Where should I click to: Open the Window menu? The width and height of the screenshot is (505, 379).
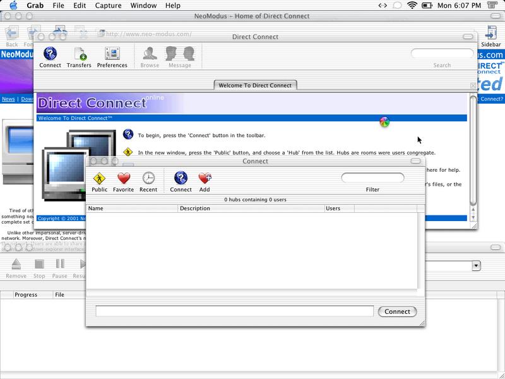point(143,6)
